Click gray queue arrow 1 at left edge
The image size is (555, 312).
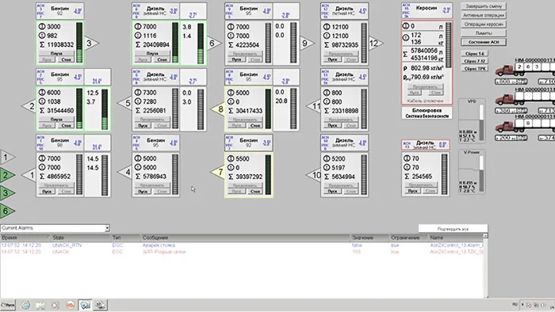click(6, 157)
